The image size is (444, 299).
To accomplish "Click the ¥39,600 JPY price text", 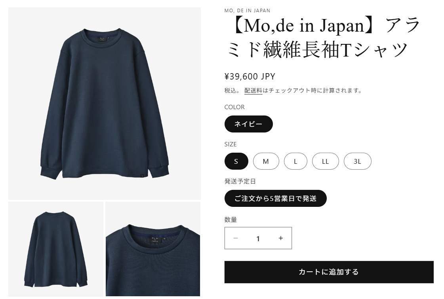I will tap(250, 76).
